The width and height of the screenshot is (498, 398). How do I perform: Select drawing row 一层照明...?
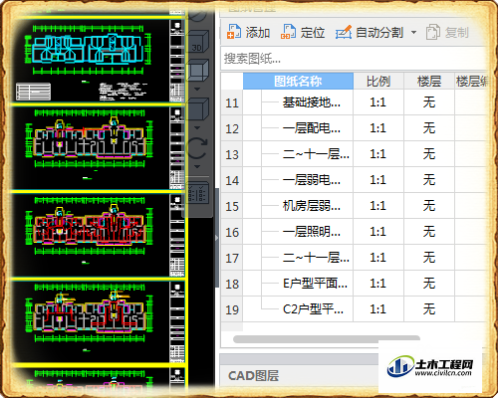click(x=312, y=232)
